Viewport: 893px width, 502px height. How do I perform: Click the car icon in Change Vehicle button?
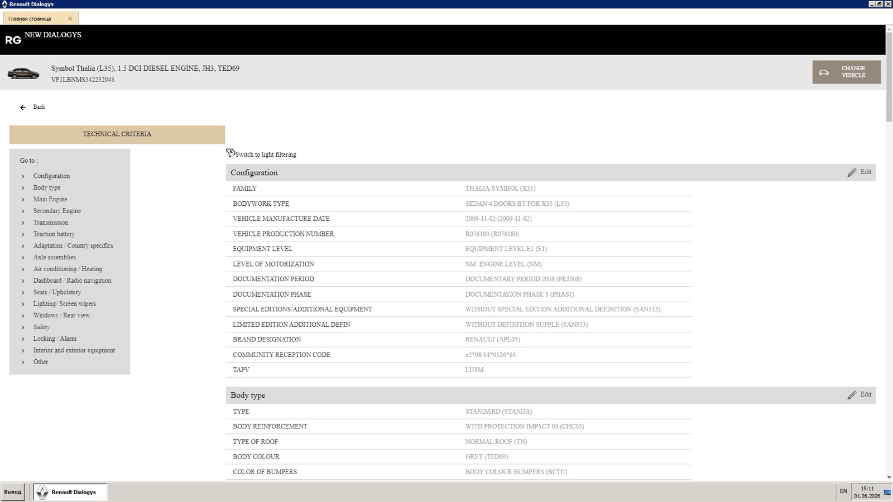pos(824,73)
